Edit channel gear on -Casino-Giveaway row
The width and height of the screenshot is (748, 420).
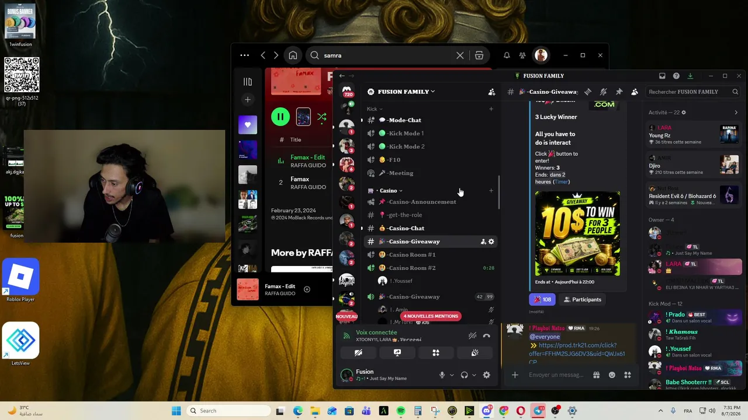point(491,242)
